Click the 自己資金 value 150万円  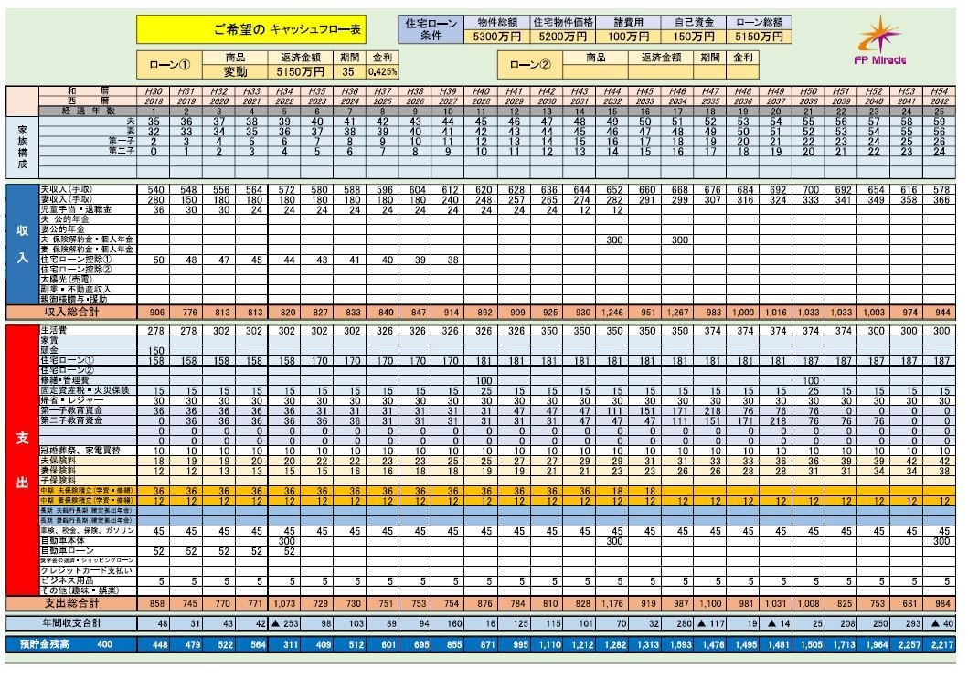tap(693, 37)
